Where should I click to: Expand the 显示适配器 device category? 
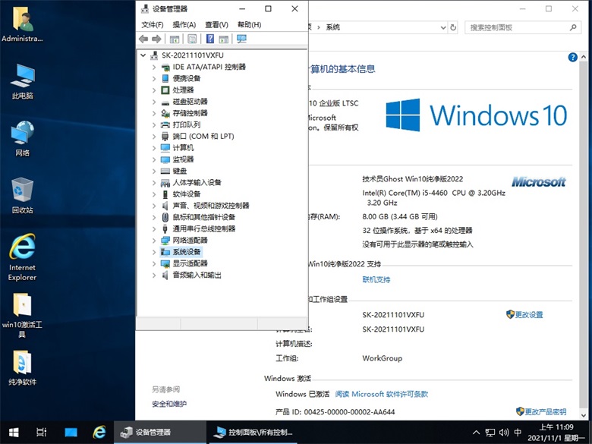pos(154,263)
